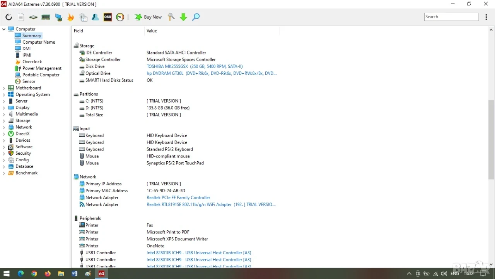
Task: Click the blue user silhouette toolbar icon
Action: (95, 17)
